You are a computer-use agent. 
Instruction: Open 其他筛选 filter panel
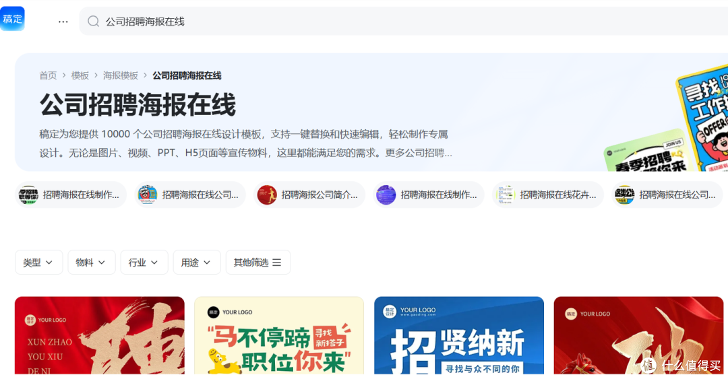(x=258, y=263)
